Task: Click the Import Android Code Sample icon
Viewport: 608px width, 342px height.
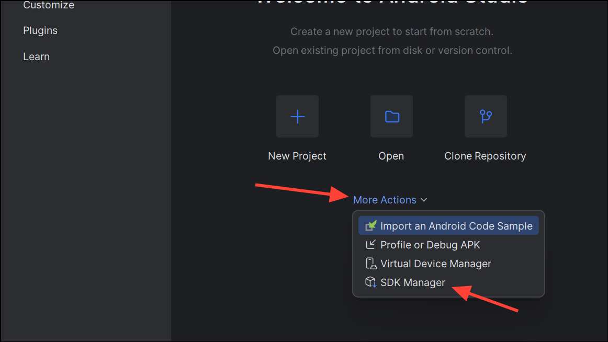Action: (370, 226)
